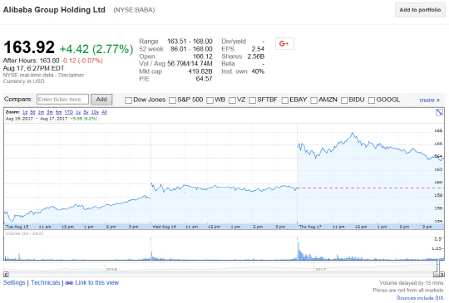This screenshot has width=449, height=303.
Task: Check the Dow Jones comparison box
Action: (x=128, y=100)
